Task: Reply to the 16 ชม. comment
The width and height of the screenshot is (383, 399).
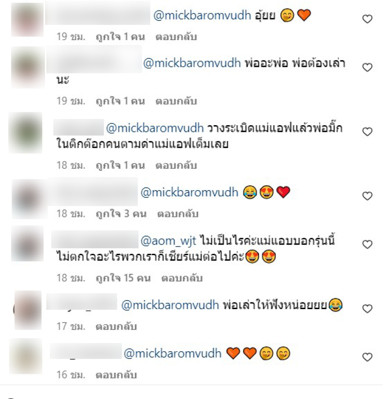Action: (116, 375)
